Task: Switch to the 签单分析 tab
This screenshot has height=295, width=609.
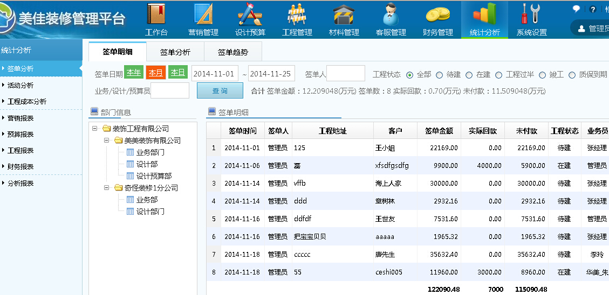Action: click(175, 52)
